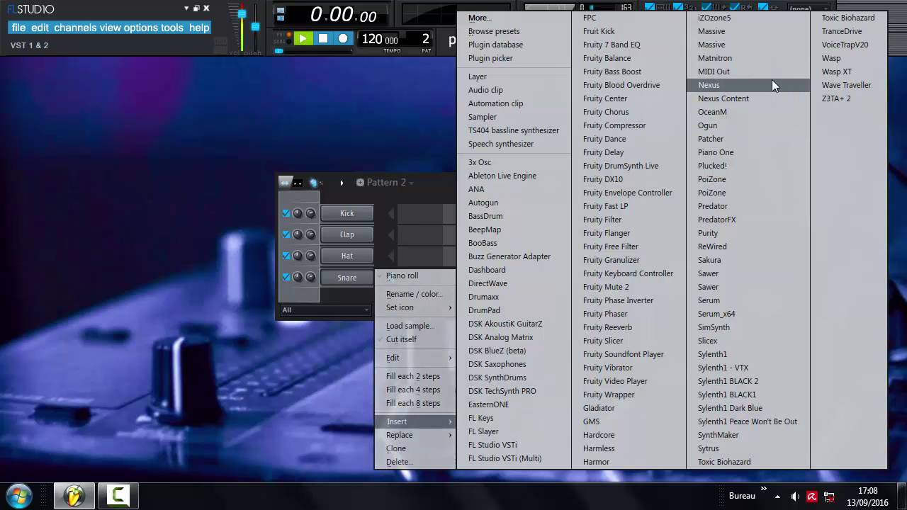This screenshot has height=510, width=907.
Task: Click the plus icon beside Pattern 2
Action: point(360,182)
